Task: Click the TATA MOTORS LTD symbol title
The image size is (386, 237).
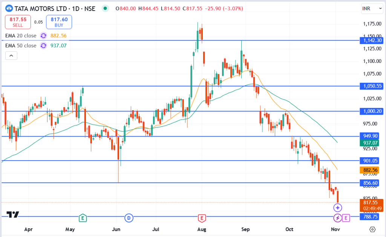Action: [41, 9]
